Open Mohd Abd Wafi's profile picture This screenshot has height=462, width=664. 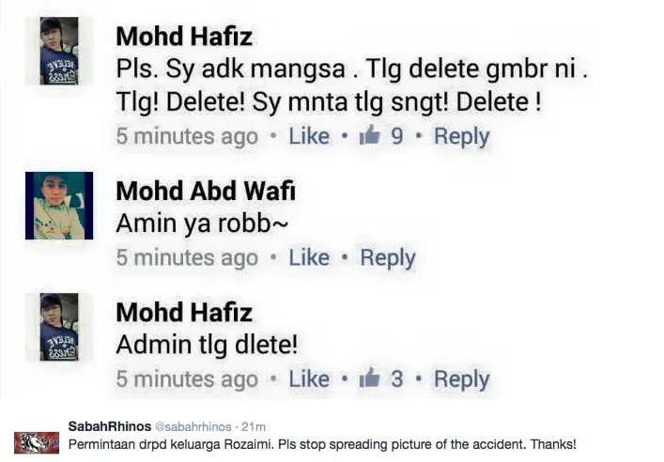coord(59,206)
